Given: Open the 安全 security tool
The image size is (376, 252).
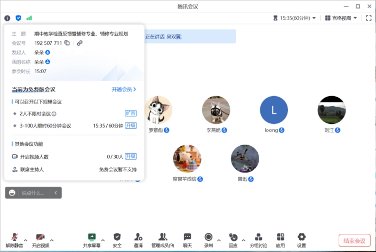Looking at the screenshot, I should [117, 240].
